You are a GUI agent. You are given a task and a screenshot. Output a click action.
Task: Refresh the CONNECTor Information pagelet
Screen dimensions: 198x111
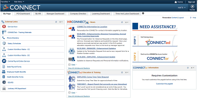[x=188, y=68]
